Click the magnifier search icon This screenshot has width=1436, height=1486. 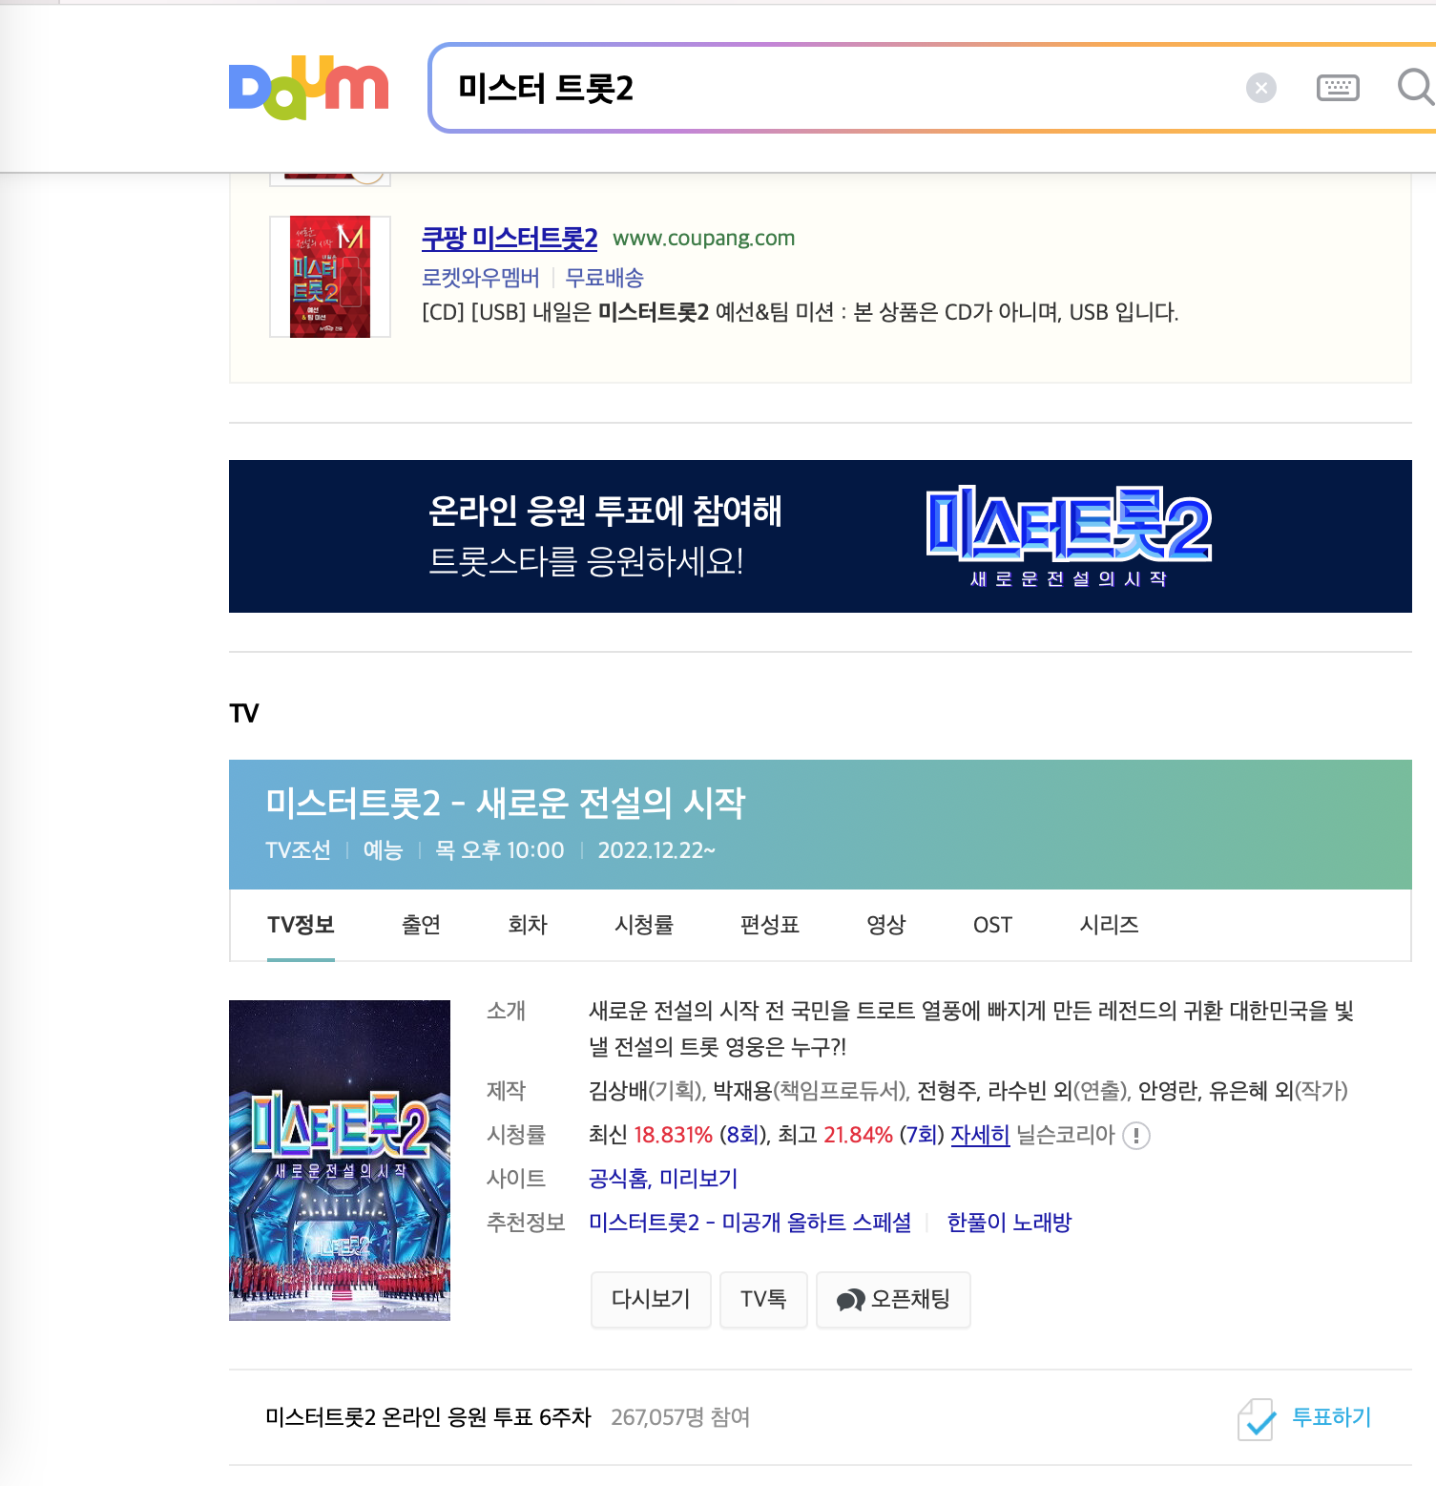point(1416,87)
